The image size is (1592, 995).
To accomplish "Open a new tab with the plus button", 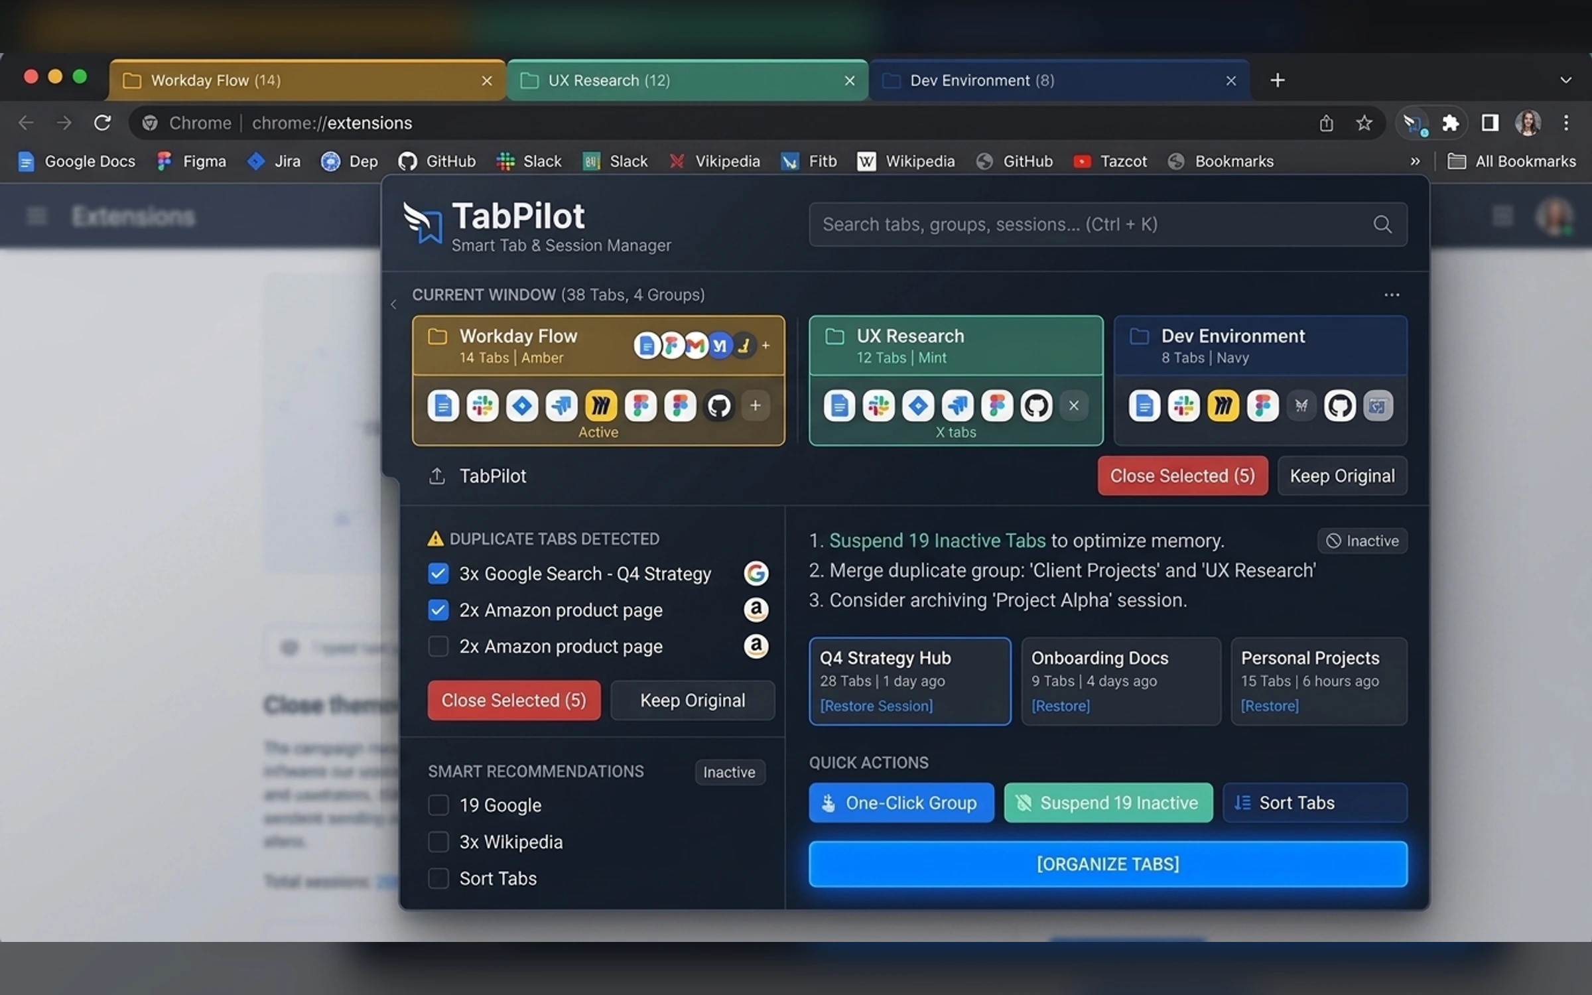I will tap(1278, 80).
